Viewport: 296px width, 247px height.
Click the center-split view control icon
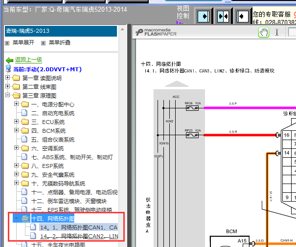click(x=223, y=17)
